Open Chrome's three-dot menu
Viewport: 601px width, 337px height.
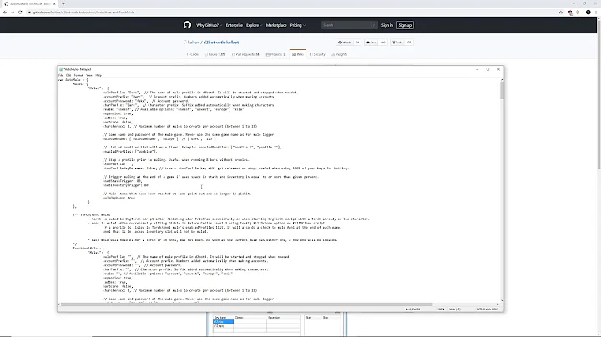pos(596,13)
